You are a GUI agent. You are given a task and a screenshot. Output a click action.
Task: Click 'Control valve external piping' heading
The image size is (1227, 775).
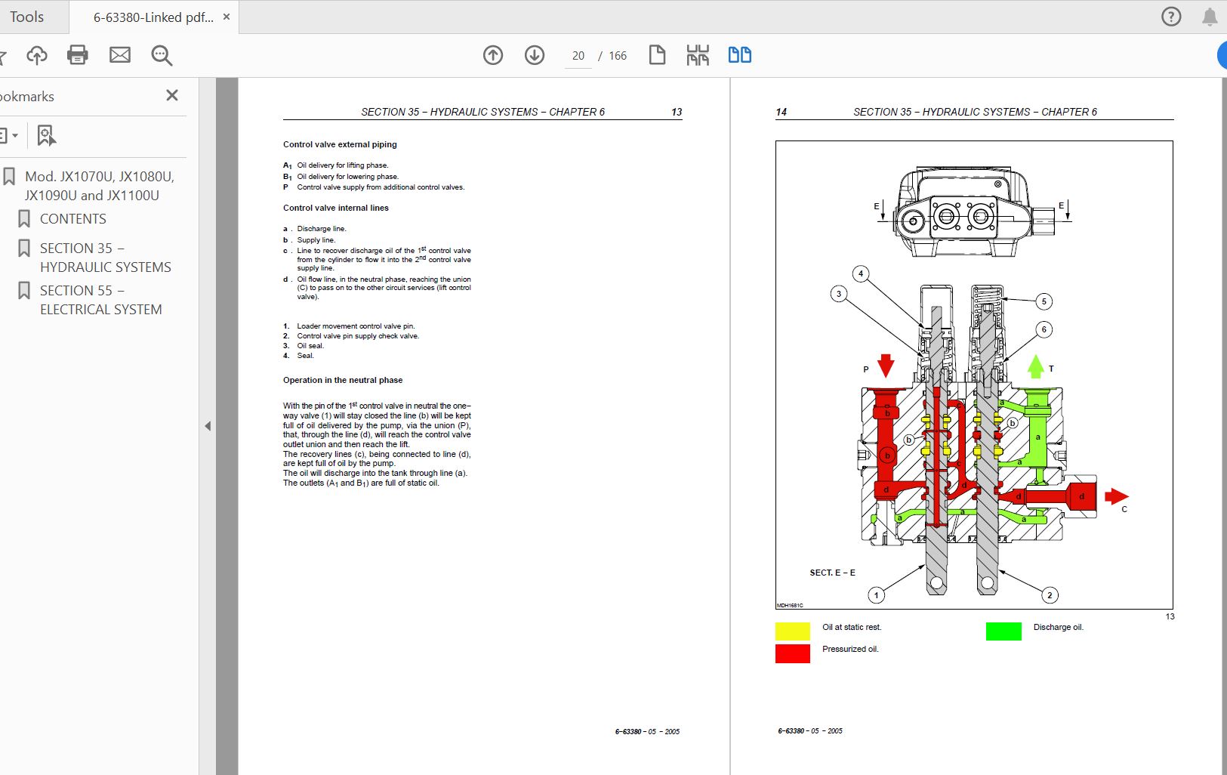point(340,144)
